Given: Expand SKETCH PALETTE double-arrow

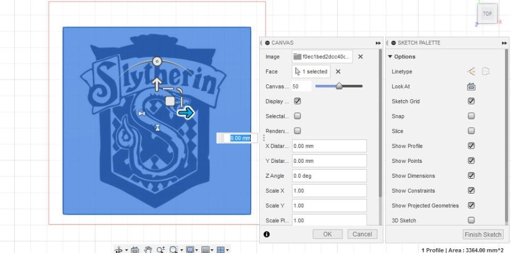Looking at the screenshot, I should tap(505, 43).
